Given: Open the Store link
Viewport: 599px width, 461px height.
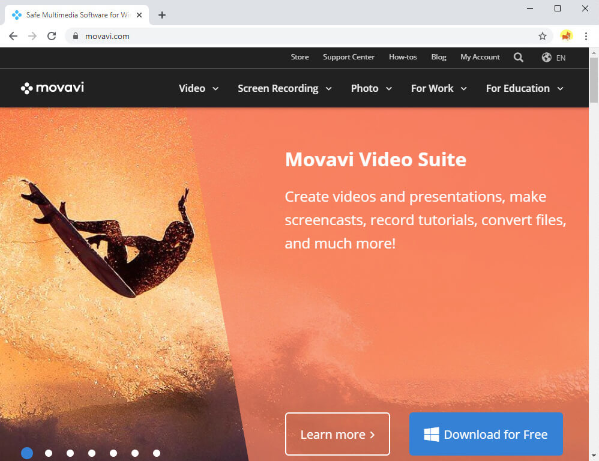Looking at the screenshot, I should click(300, 57).
